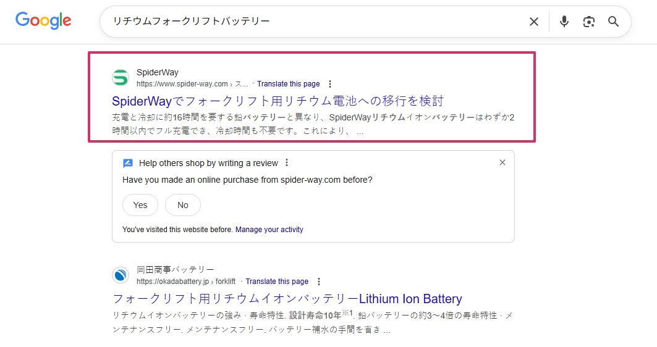The image size is (657, 347).
Task: Click the SpiderWay site favicon
Action: coord(120,78)
